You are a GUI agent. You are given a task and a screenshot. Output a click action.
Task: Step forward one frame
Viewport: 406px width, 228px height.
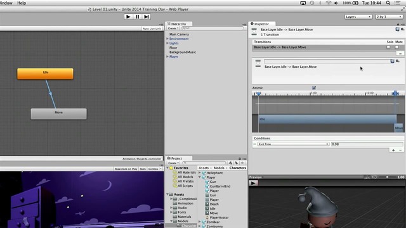pyautogui.click(x=147, y=17)
